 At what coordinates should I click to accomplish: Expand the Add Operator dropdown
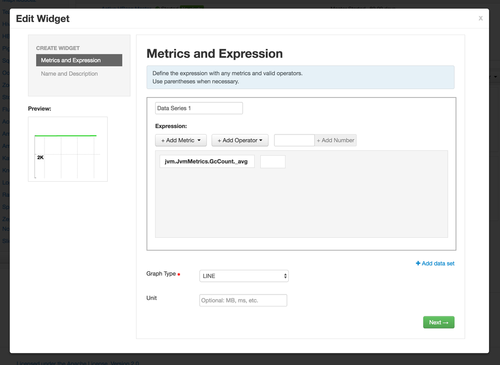click(240, 140)
